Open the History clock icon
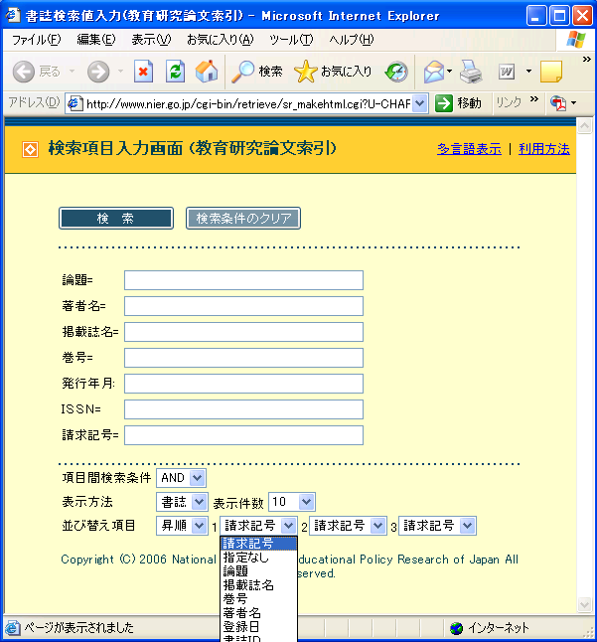The image size is (597, 642). click(396, 72)
